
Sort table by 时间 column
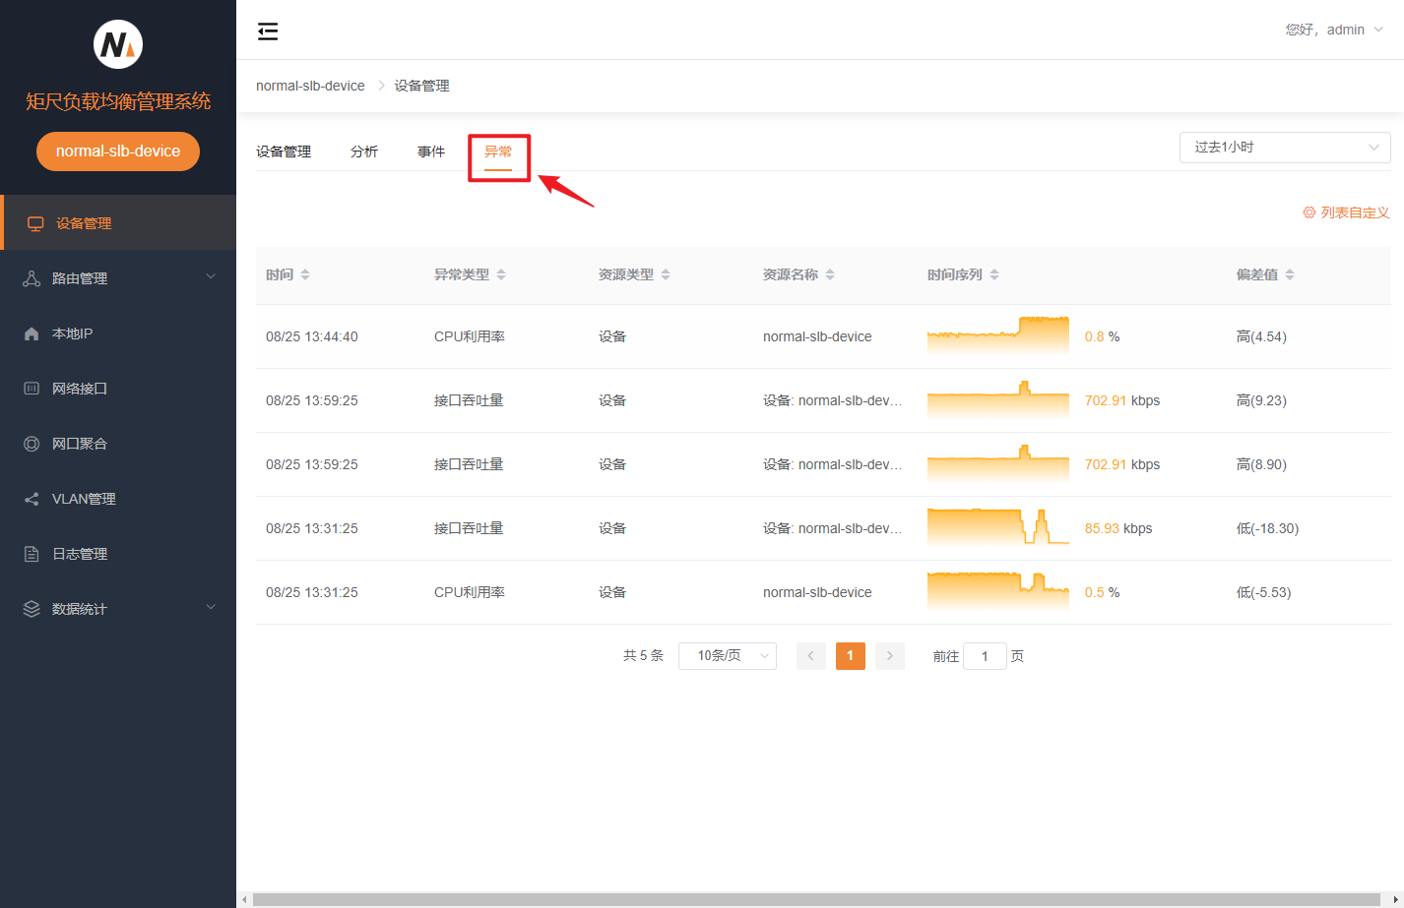point(305,274)
